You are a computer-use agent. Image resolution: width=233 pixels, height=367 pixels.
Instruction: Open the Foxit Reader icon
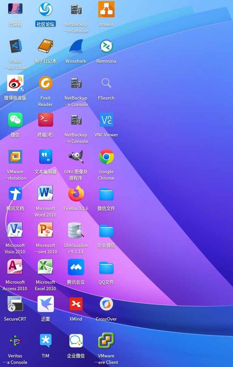point(45,83)
